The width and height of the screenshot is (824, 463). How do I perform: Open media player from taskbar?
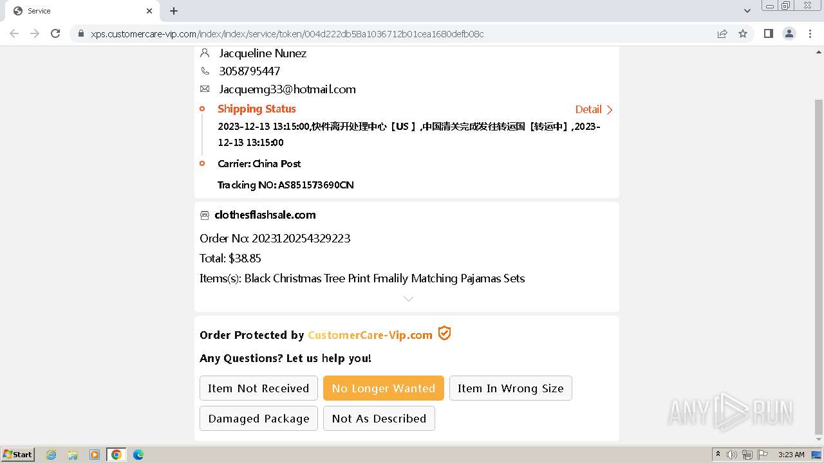pos(95,455)
